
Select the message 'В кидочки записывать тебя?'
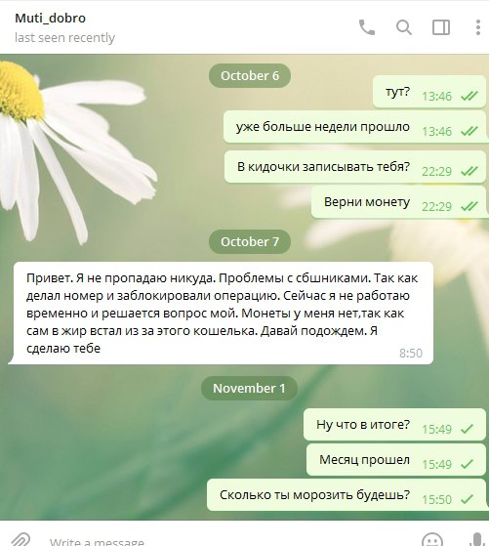(354, 167)
